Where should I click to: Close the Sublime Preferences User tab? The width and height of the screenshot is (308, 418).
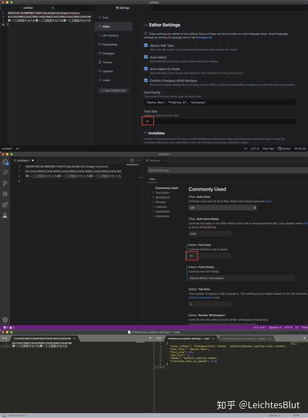[x=213, y=339]
